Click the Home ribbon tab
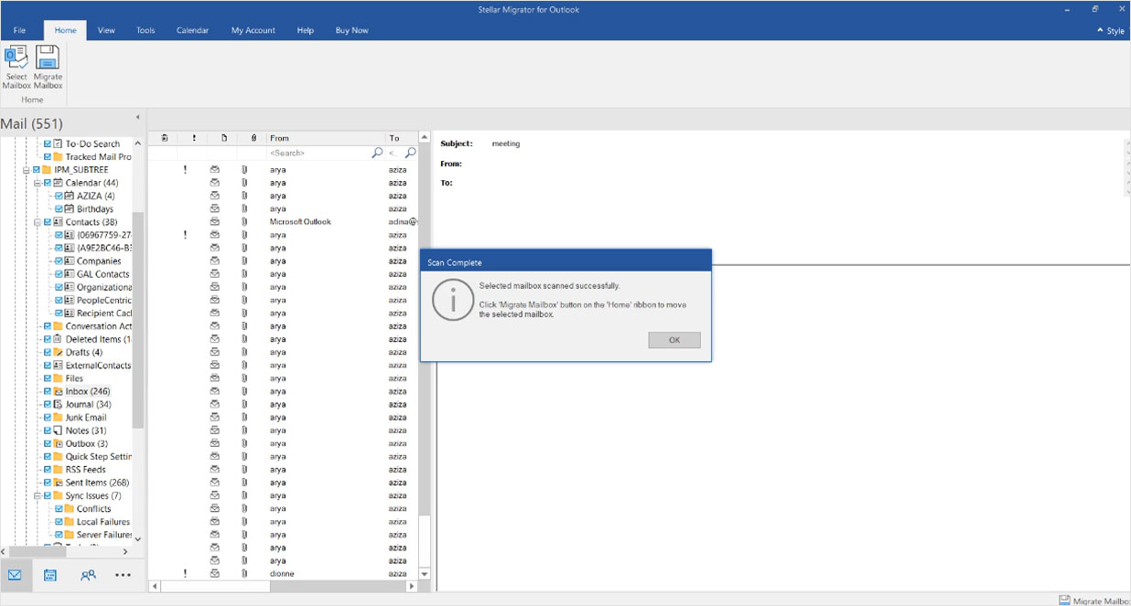The width and height of the screenshot is (1131, 606). click(65, 30)
